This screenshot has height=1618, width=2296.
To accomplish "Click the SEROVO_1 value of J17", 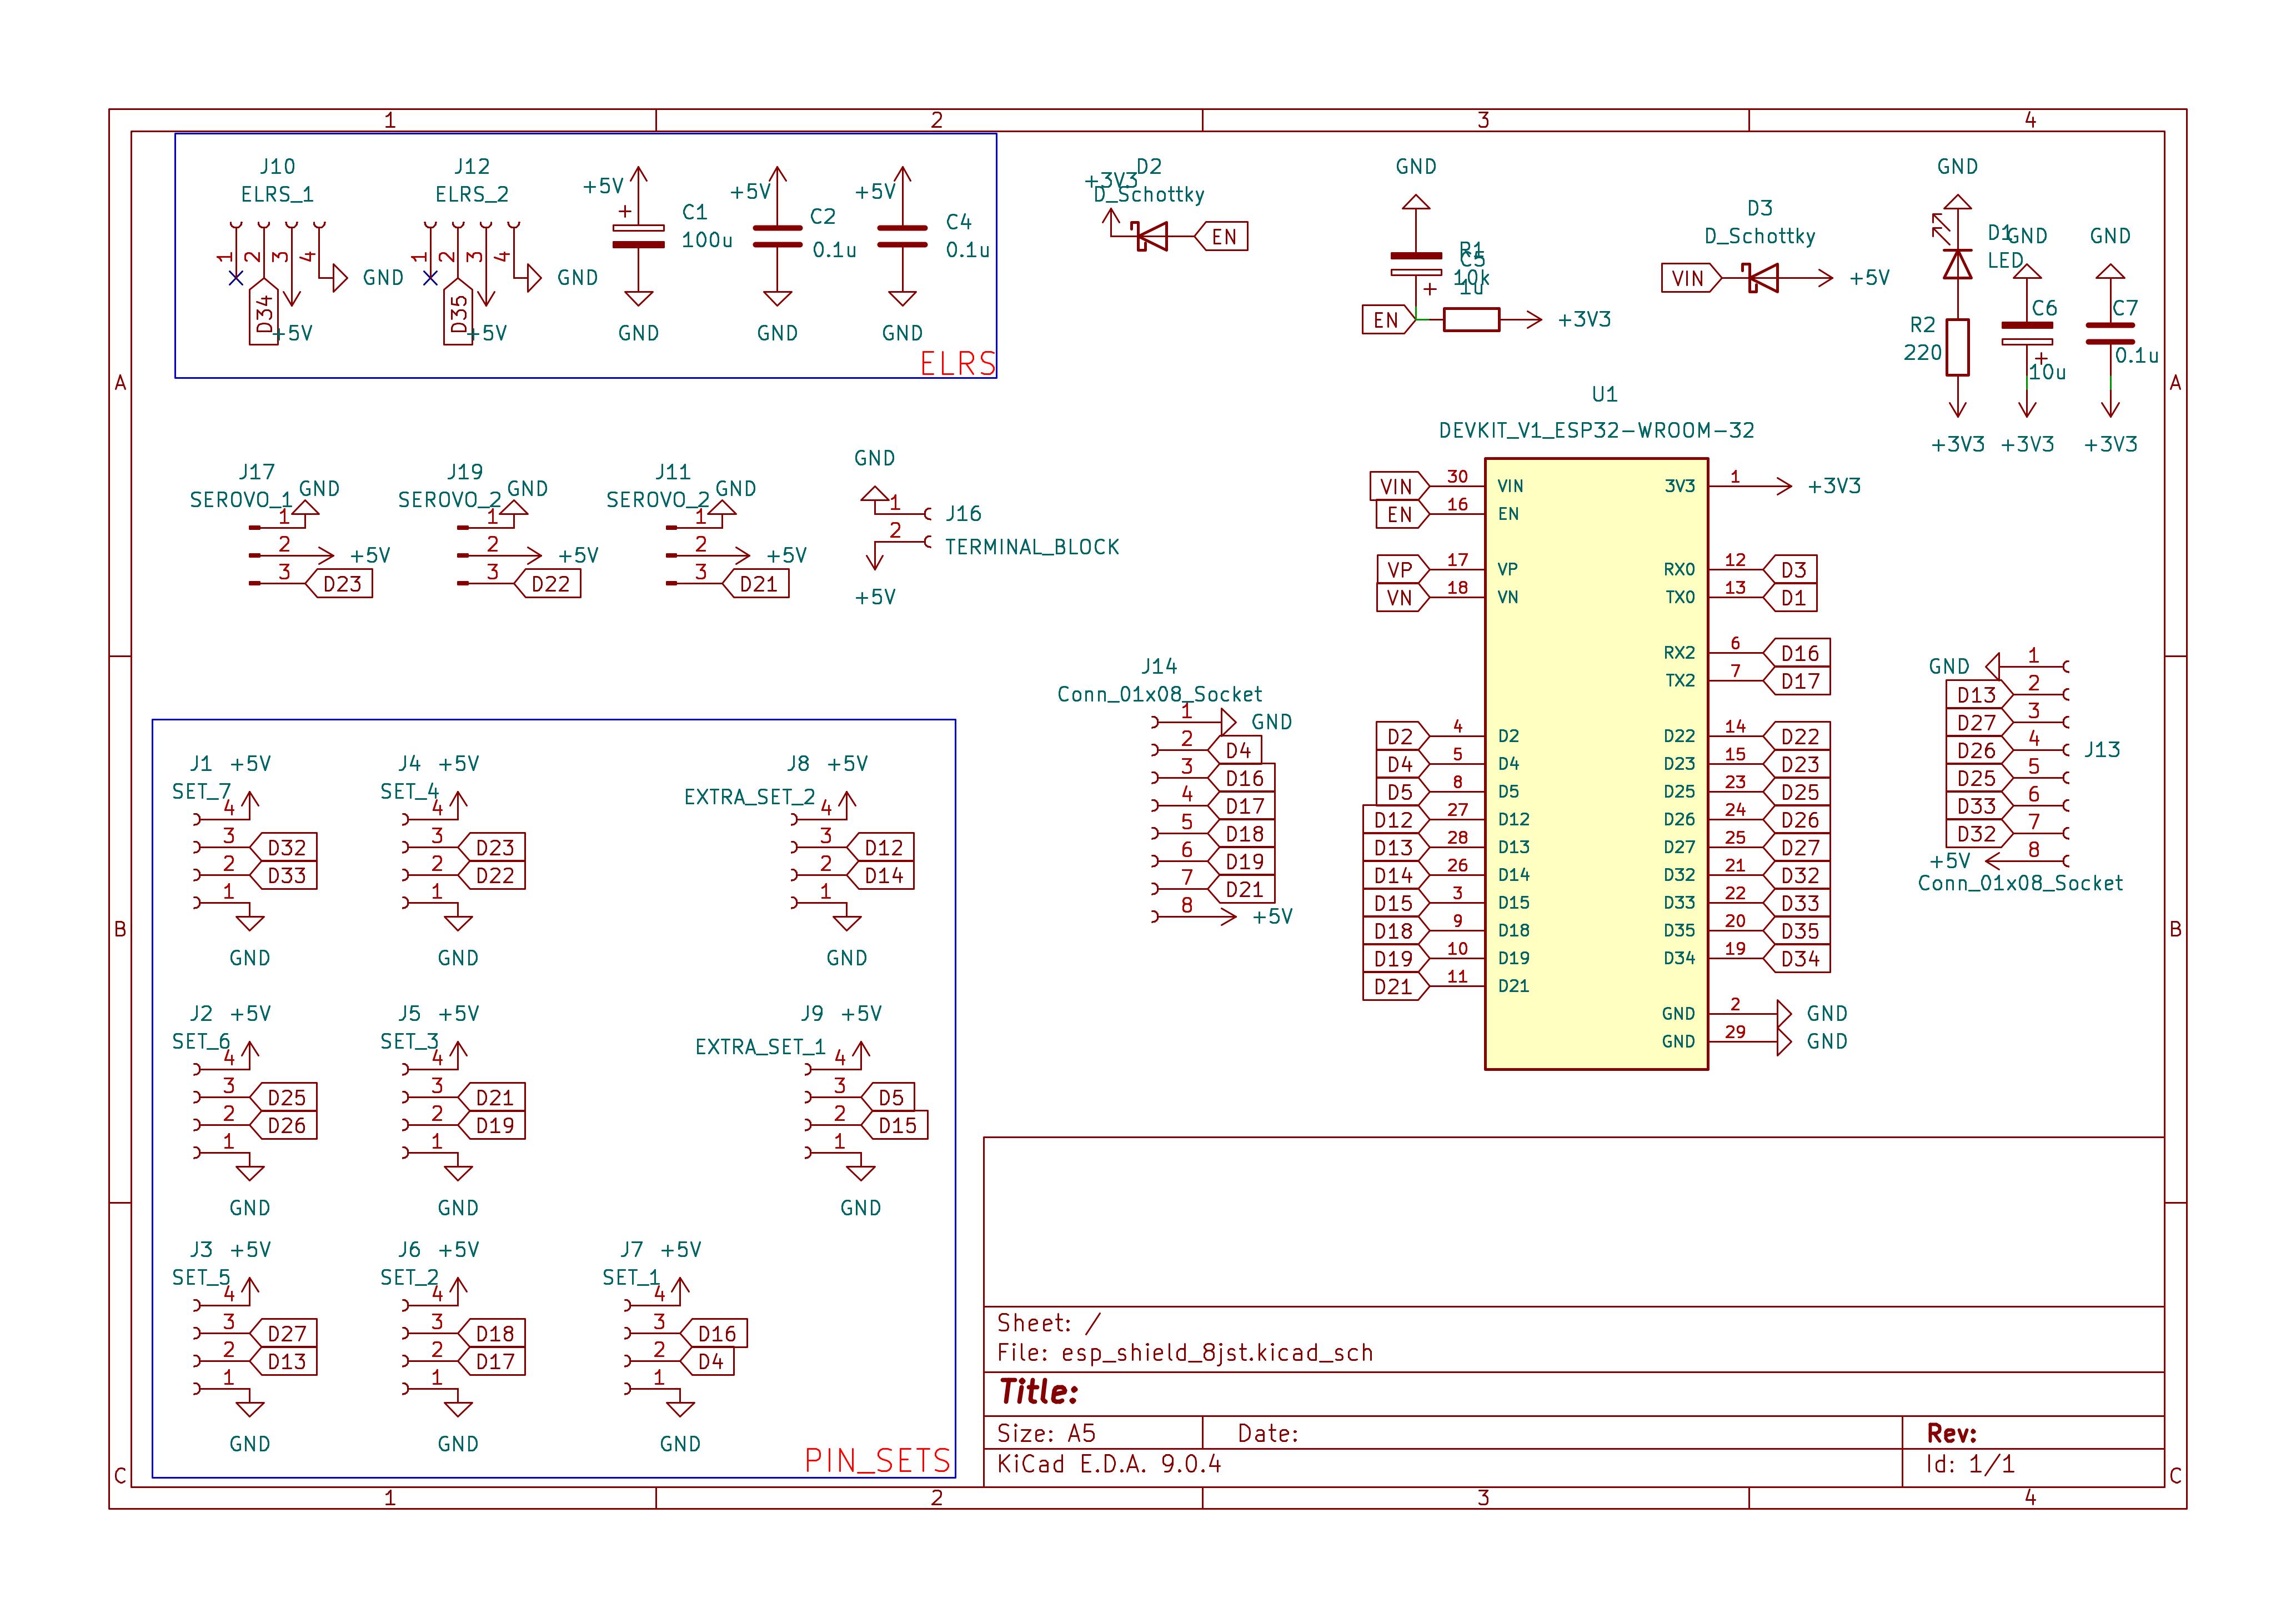I will [x=241, y=500].
